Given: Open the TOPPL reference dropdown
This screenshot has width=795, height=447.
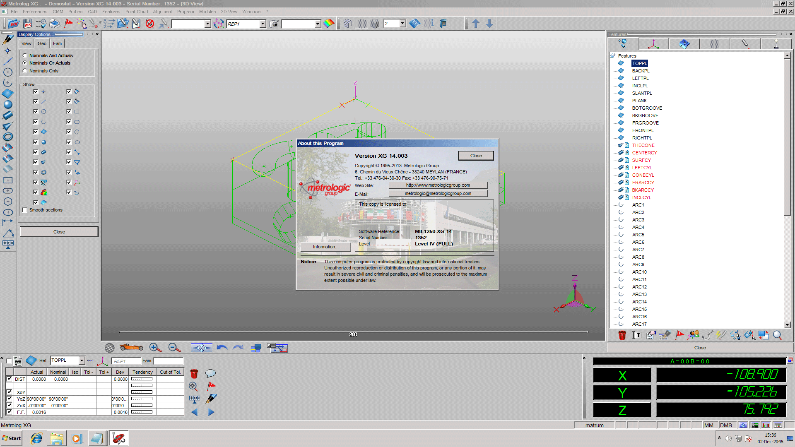Looking at the screenshot, I should pos(82,360).
